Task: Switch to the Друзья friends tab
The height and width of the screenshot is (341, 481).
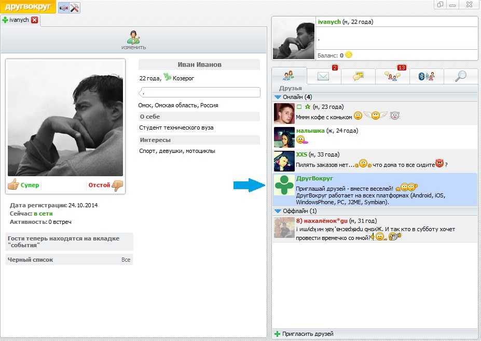Action: [x=289, y=76]
